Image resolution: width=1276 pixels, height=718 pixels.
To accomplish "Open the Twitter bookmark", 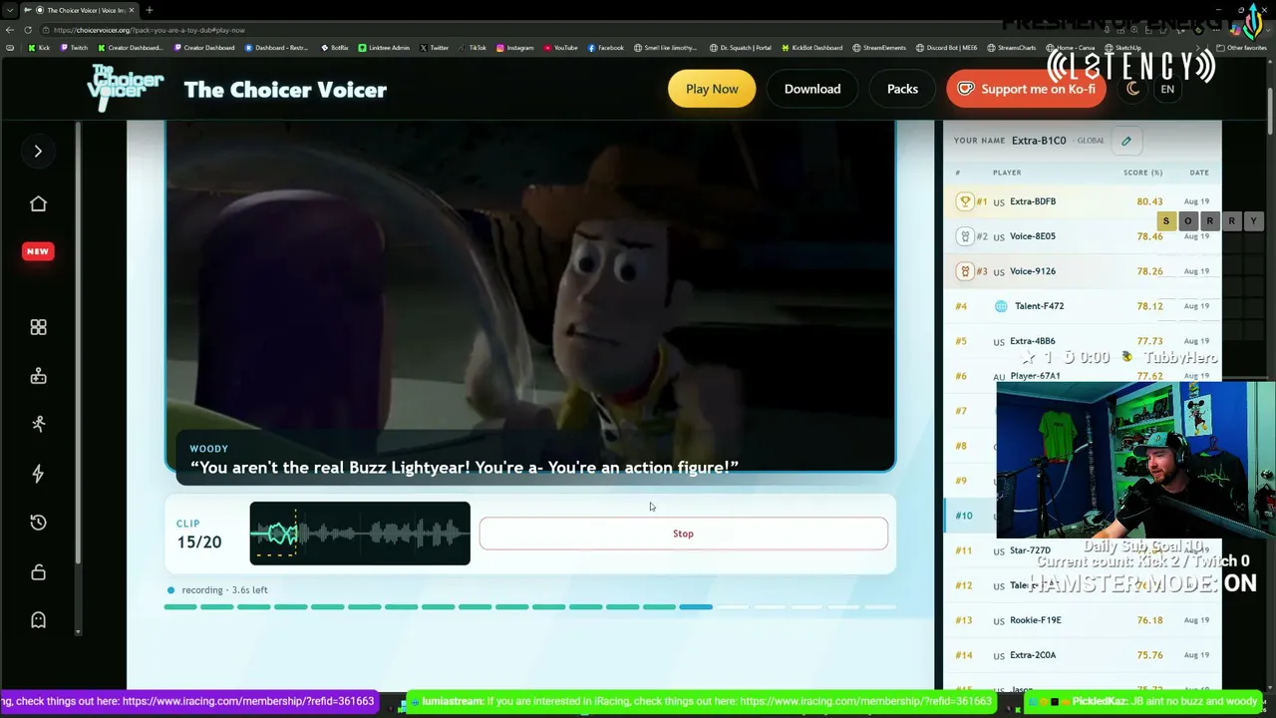I will tap(435, 48).
